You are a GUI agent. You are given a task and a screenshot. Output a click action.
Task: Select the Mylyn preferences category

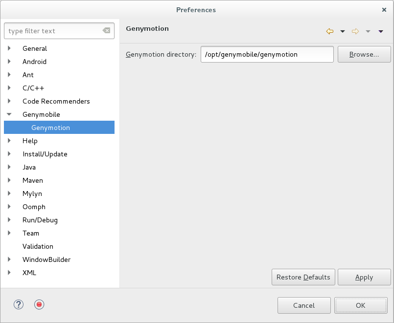pos(32,194)
